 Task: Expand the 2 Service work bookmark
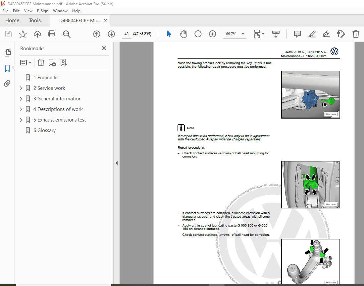point(21,88)
